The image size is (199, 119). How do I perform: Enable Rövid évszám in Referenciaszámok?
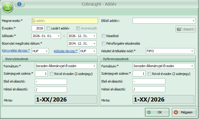click(150, 74)
